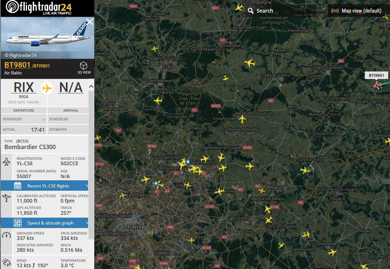This screenshot has width=390, height=269.
Task: Click the Mach 0.516 Ma value
Action: tap(71, 250)
